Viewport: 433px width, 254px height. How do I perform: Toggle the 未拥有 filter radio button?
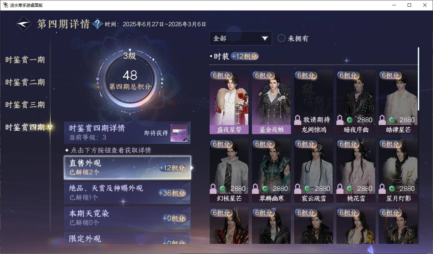[x=281, y=39]
